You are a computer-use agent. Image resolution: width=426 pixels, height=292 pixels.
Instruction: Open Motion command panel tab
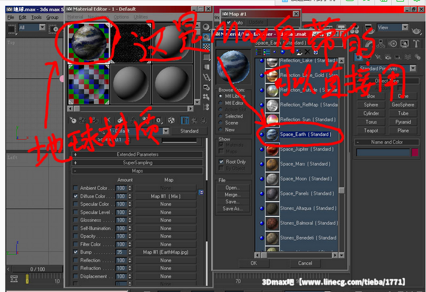tap(393, 44)
